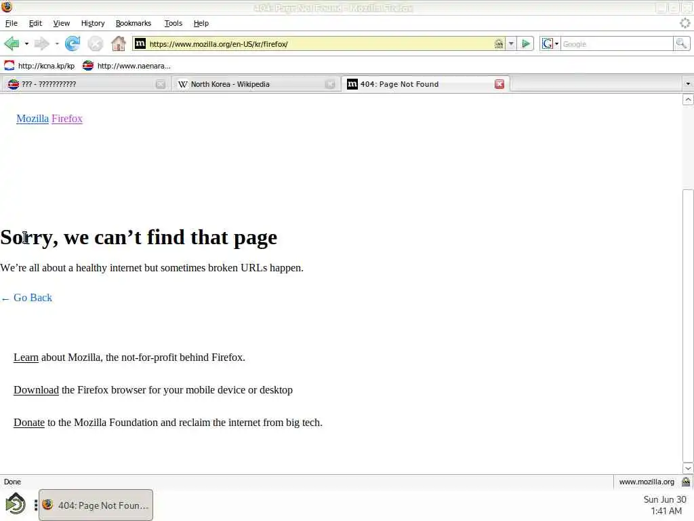
Task: Open the History menu
Action: click(92, 23)
